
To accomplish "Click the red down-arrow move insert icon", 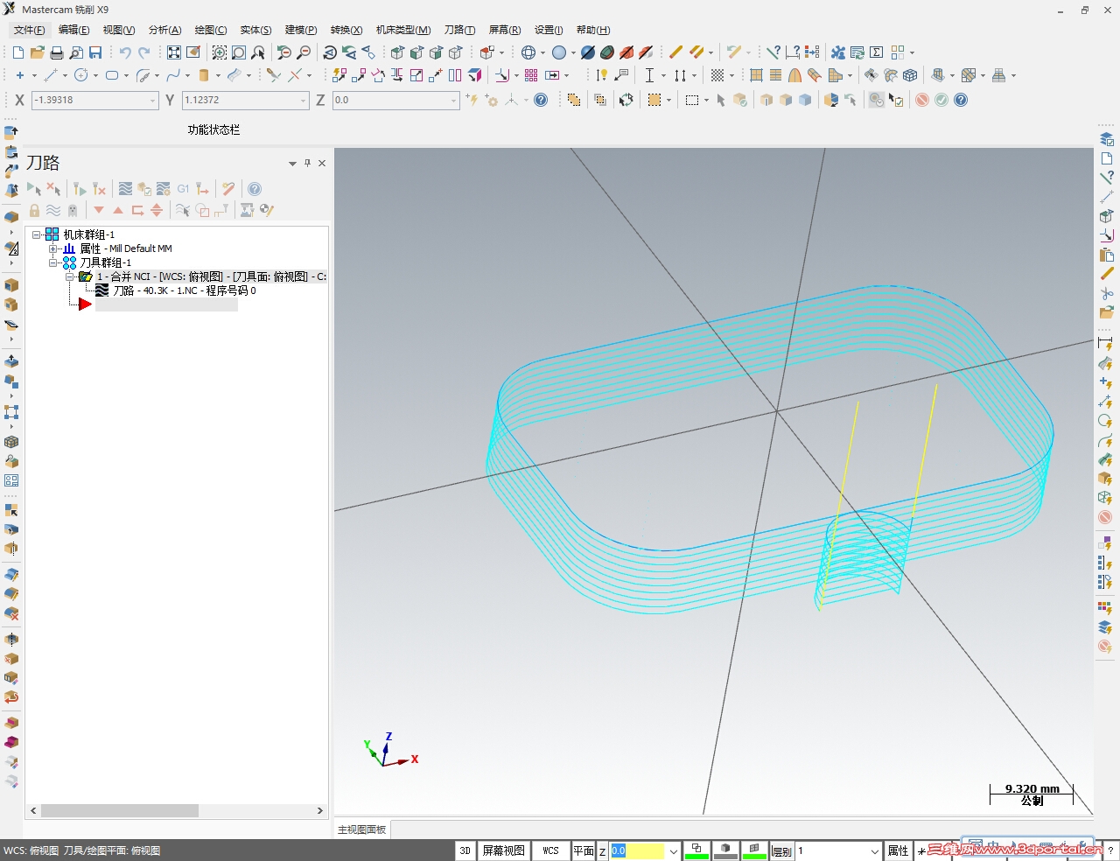I will coord(99,210).
